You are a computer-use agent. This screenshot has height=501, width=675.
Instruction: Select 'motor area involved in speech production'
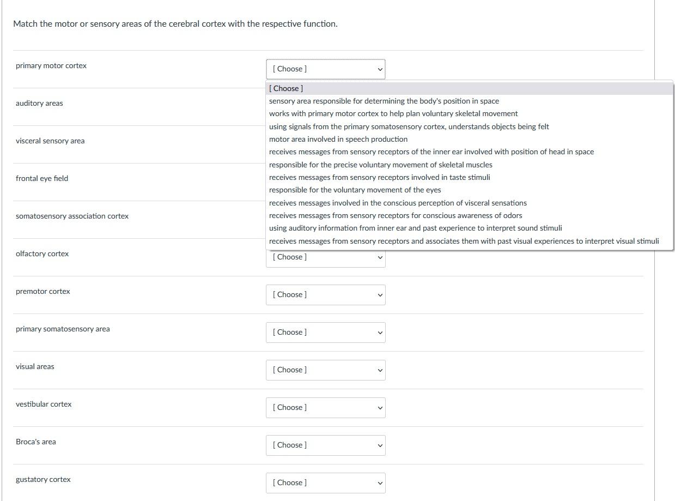(x=338, y=140)
